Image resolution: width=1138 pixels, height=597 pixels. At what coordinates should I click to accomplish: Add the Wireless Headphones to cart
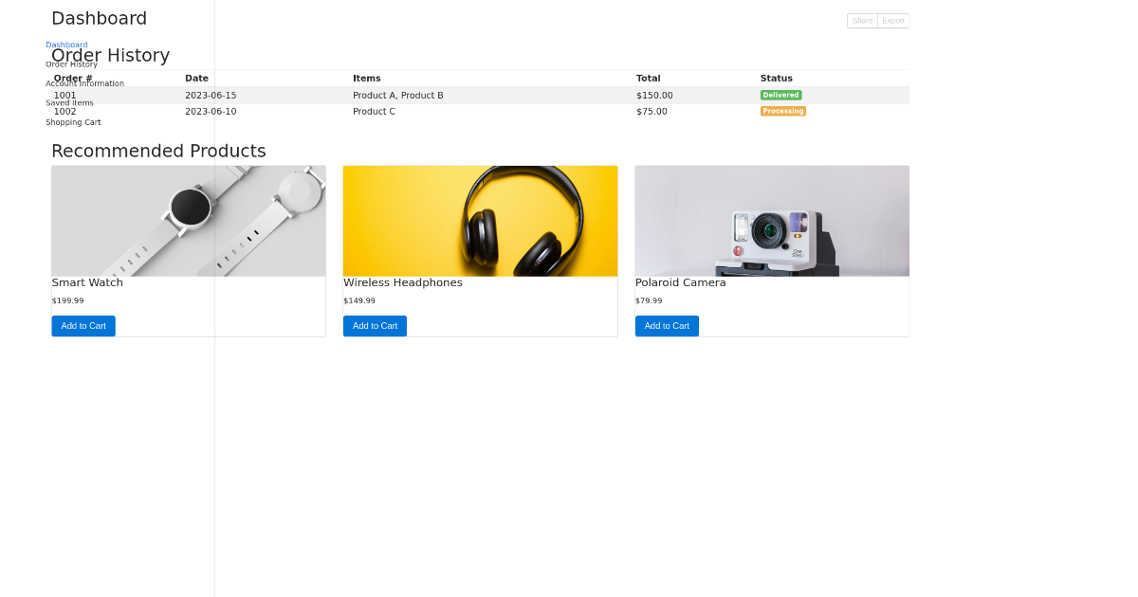(375, 325)
